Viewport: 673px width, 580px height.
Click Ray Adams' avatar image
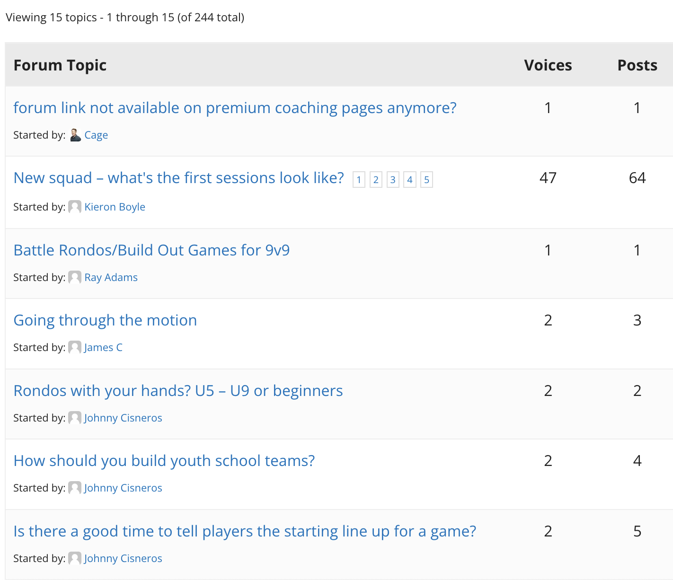tap(74, 277)
